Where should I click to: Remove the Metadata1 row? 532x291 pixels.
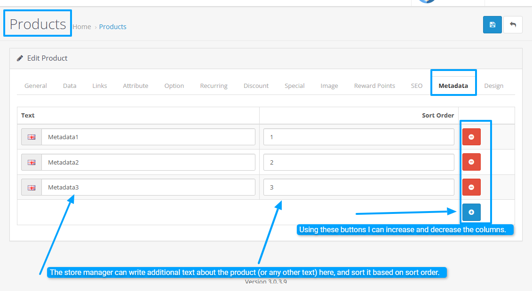[471, 137]
